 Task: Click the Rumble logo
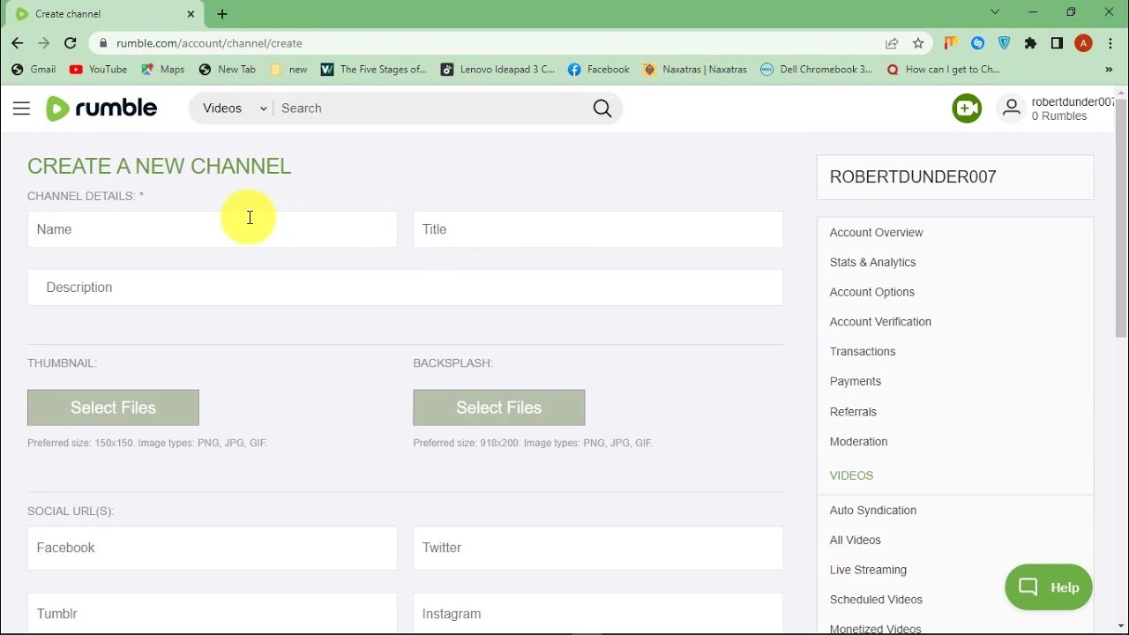(x=101, y=108)
